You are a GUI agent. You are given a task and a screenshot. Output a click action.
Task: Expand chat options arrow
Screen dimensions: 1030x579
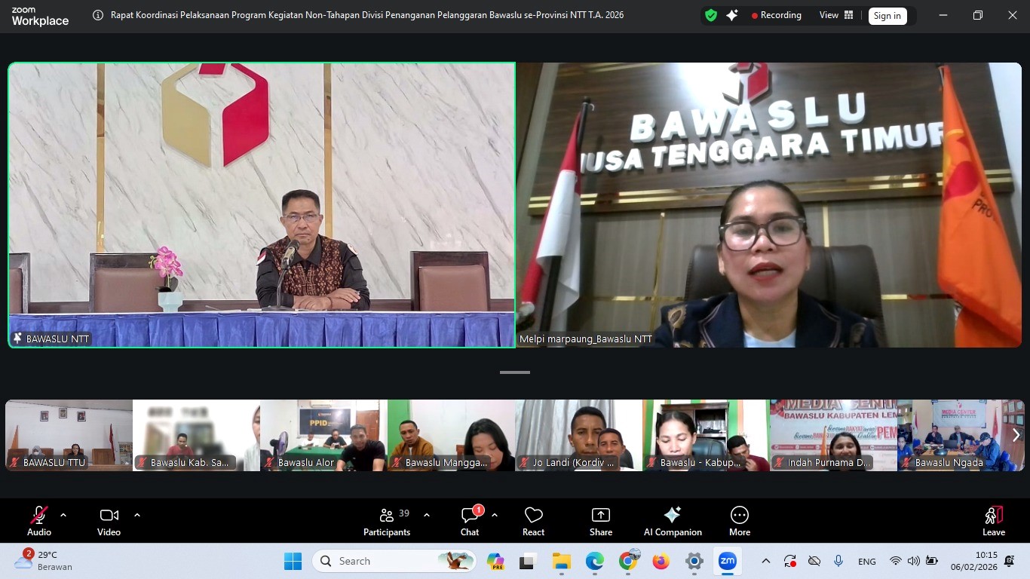[495, 515]
